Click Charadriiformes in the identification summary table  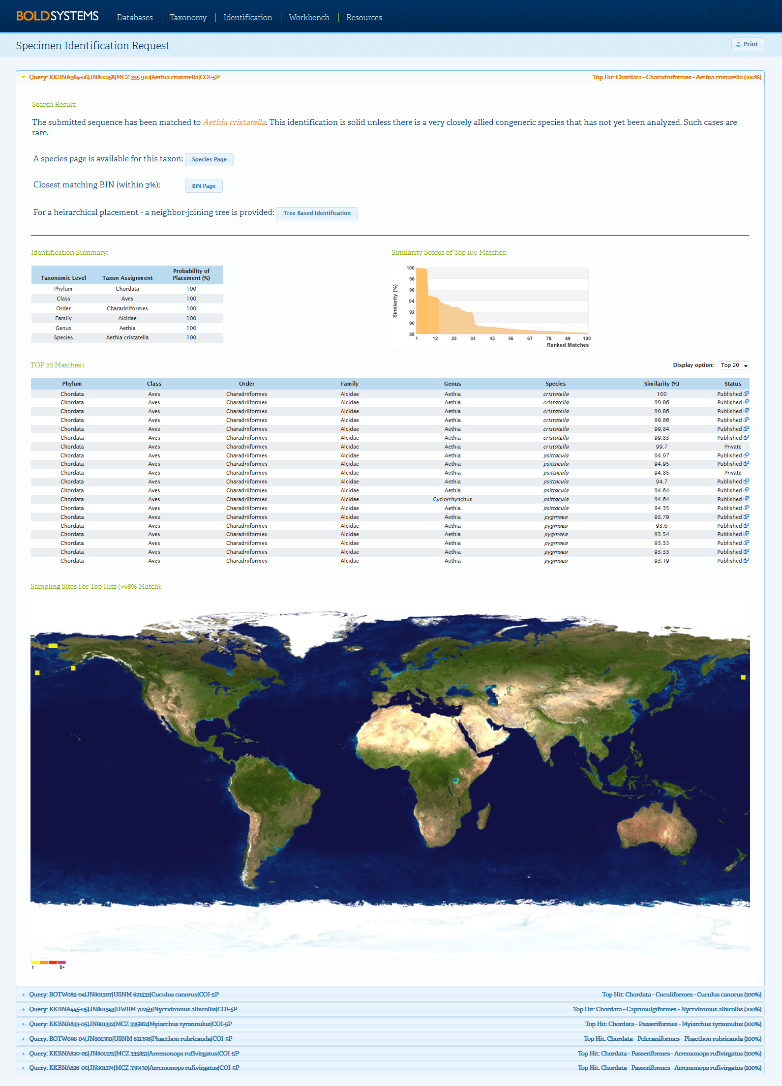pyautogui.click(x=127, y=308)
